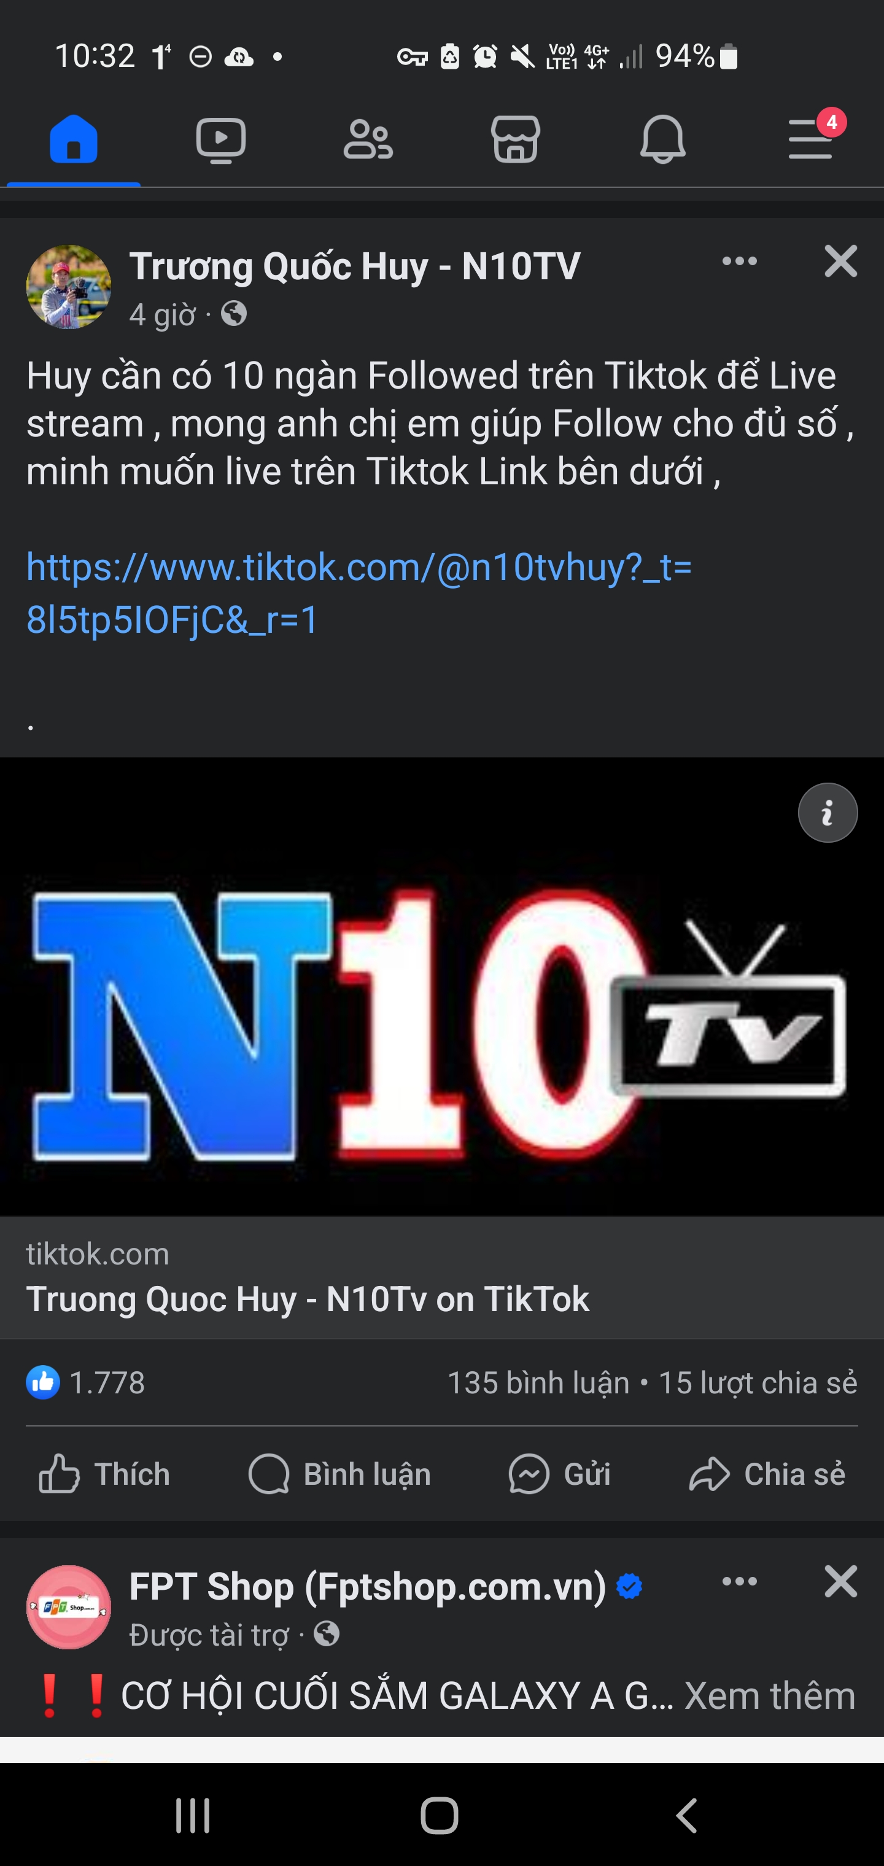
Task: Tap the info icon on the link preview
Action: click(828, 813)
